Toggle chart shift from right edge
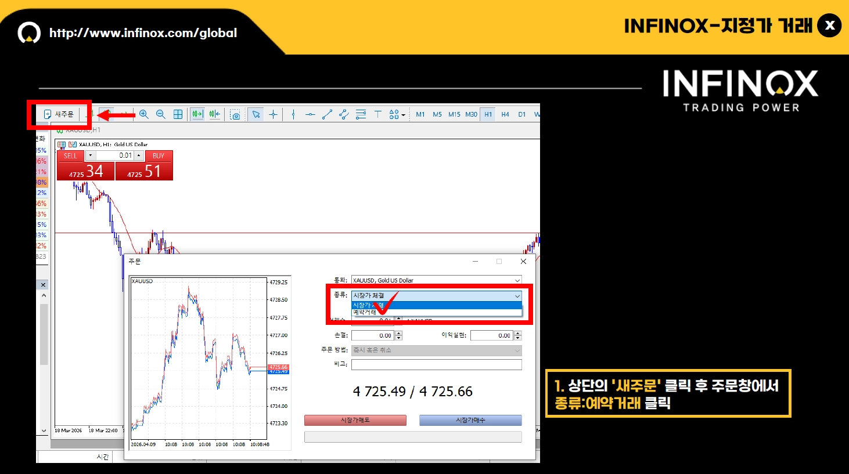 tap(214, 114)
